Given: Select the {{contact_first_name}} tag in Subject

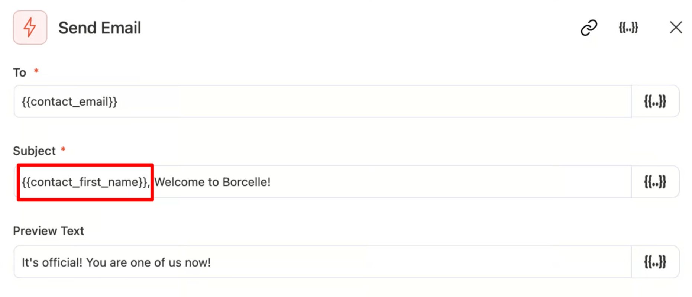Looking at the screenshot, I should [85, 182].
